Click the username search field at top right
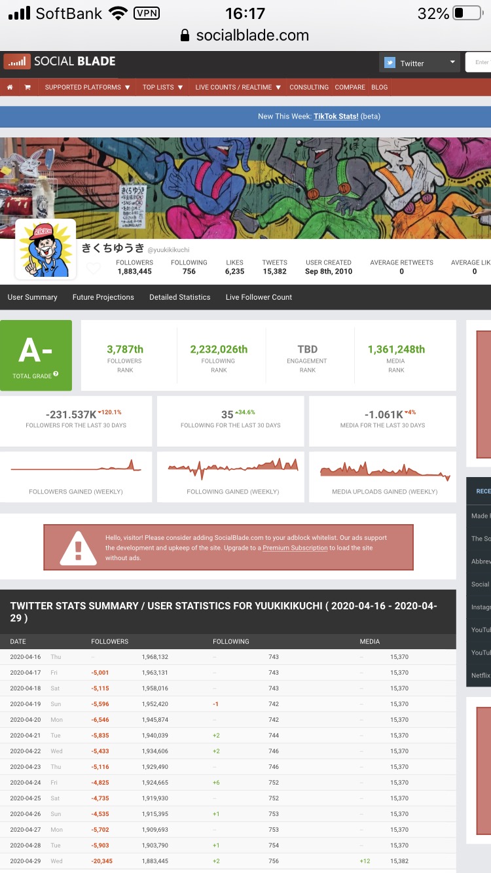This screenshot has height=873, width=491. 478,63
